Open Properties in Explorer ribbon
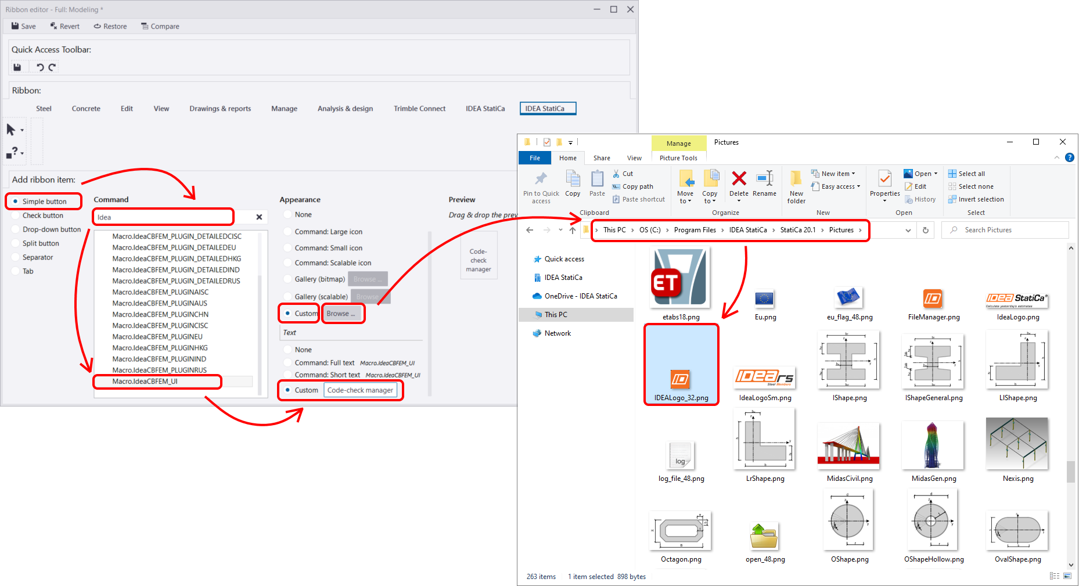Image resolution: width=1079 pixels, height=586 pixels. pos(884,186)
